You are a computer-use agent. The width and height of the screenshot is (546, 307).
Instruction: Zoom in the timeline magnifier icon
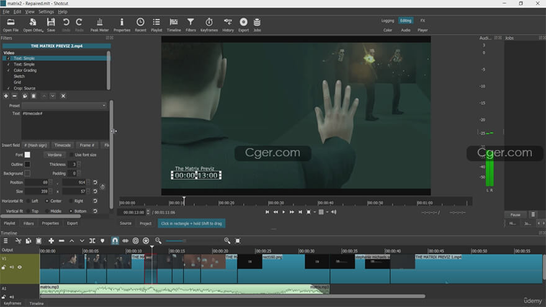[x=227, y=241]
